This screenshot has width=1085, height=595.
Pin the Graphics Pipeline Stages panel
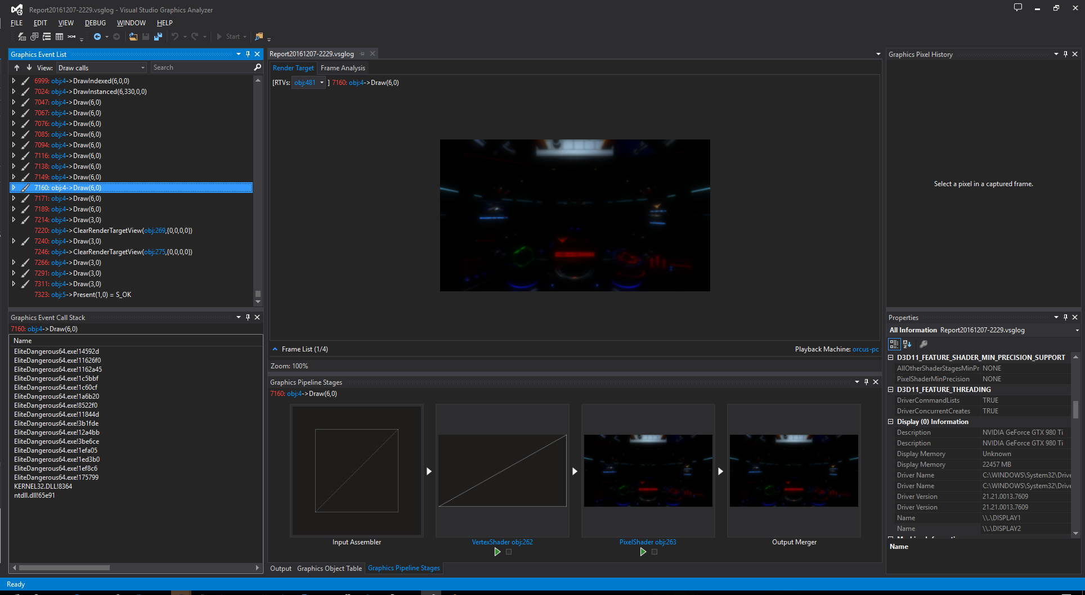(866, 382)
